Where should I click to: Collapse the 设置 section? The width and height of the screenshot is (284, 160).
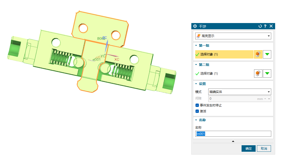tap(202, 84)
